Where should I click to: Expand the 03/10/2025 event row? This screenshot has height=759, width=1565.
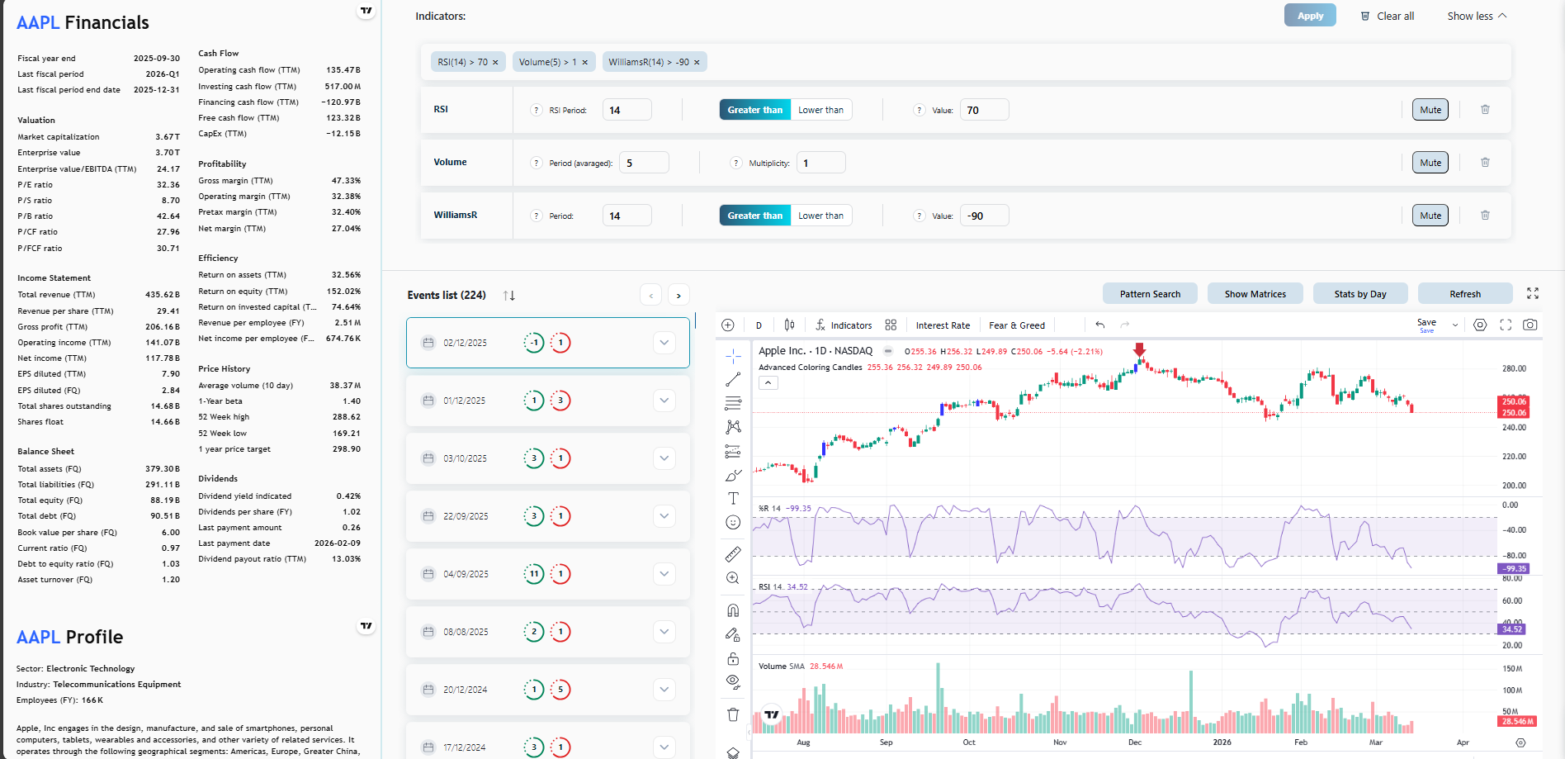coord(664,458)
